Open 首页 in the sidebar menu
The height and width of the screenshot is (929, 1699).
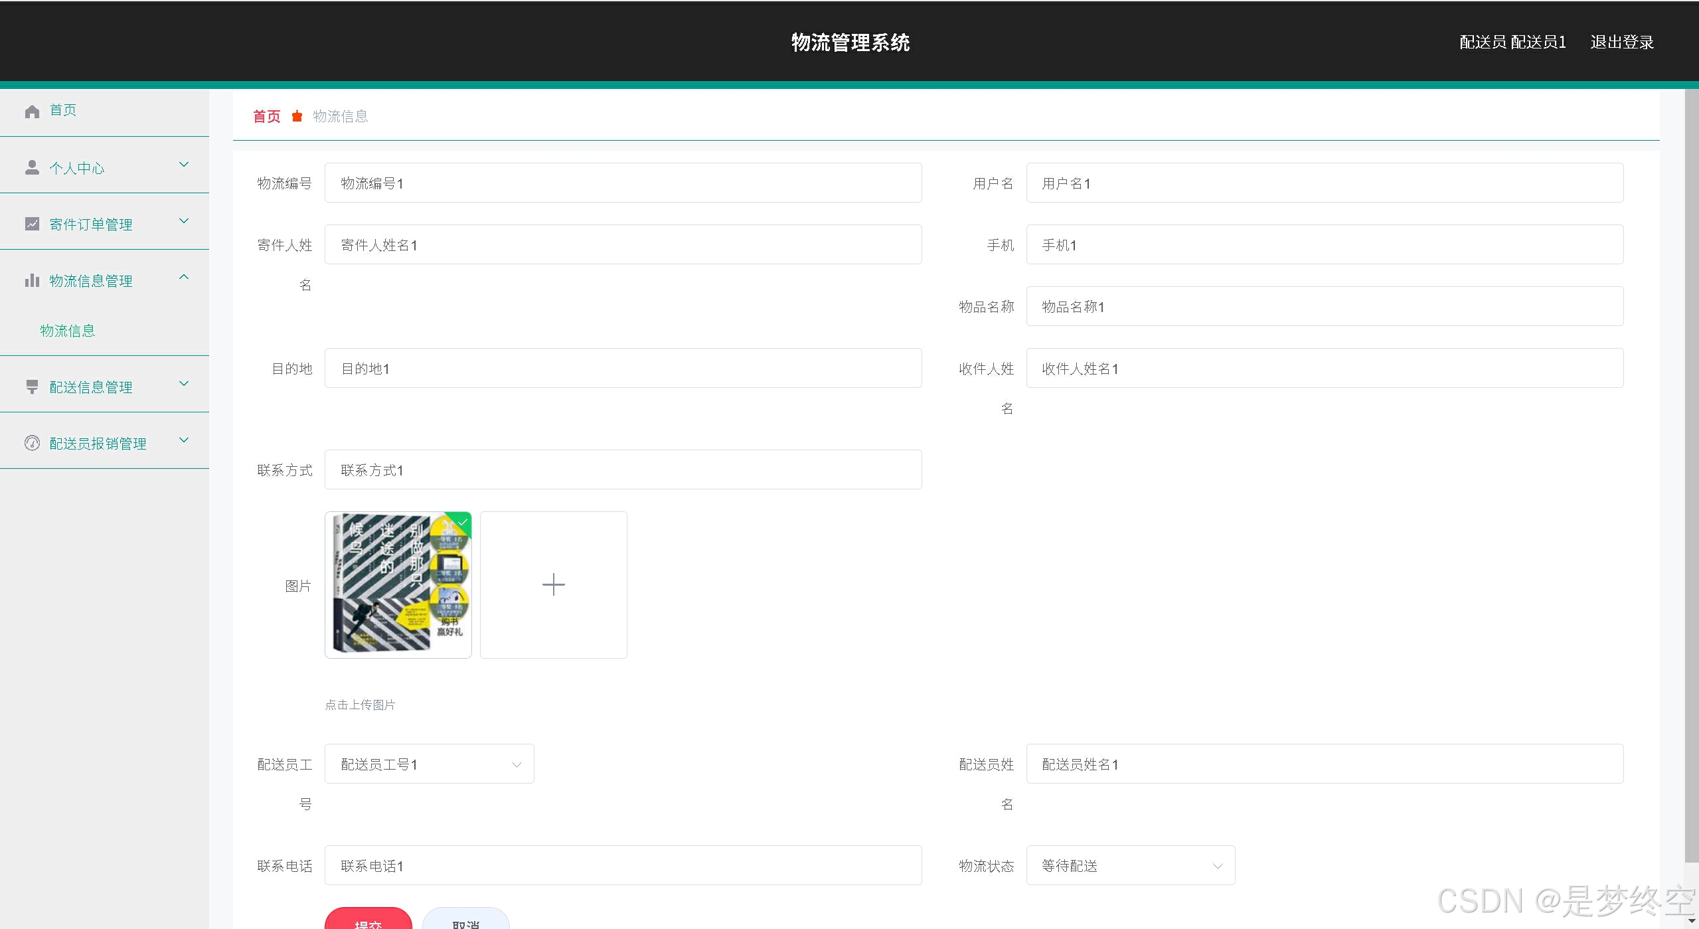(x=63, y=110)
